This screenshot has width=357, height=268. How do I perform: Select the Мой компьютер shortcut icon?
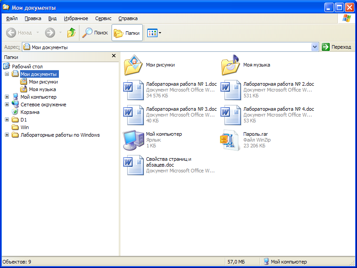point(133,140)
